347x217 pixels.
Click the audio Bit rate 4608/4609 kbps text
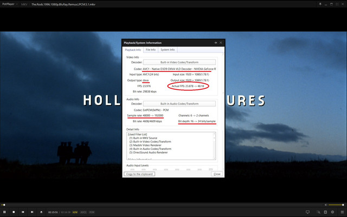[147, 121]
